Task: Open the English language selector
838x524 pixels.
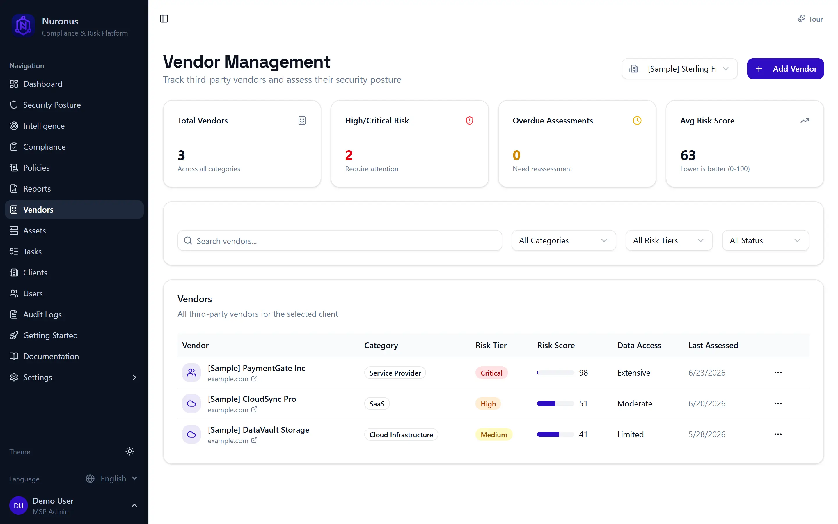Action: pos(112,479)
